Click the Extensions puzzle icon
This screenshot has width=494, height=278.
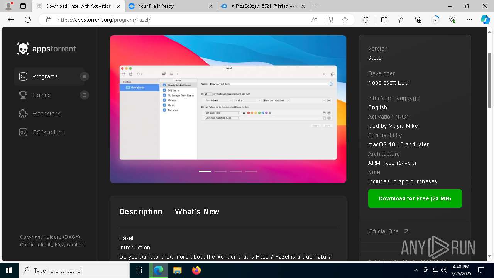23,114
